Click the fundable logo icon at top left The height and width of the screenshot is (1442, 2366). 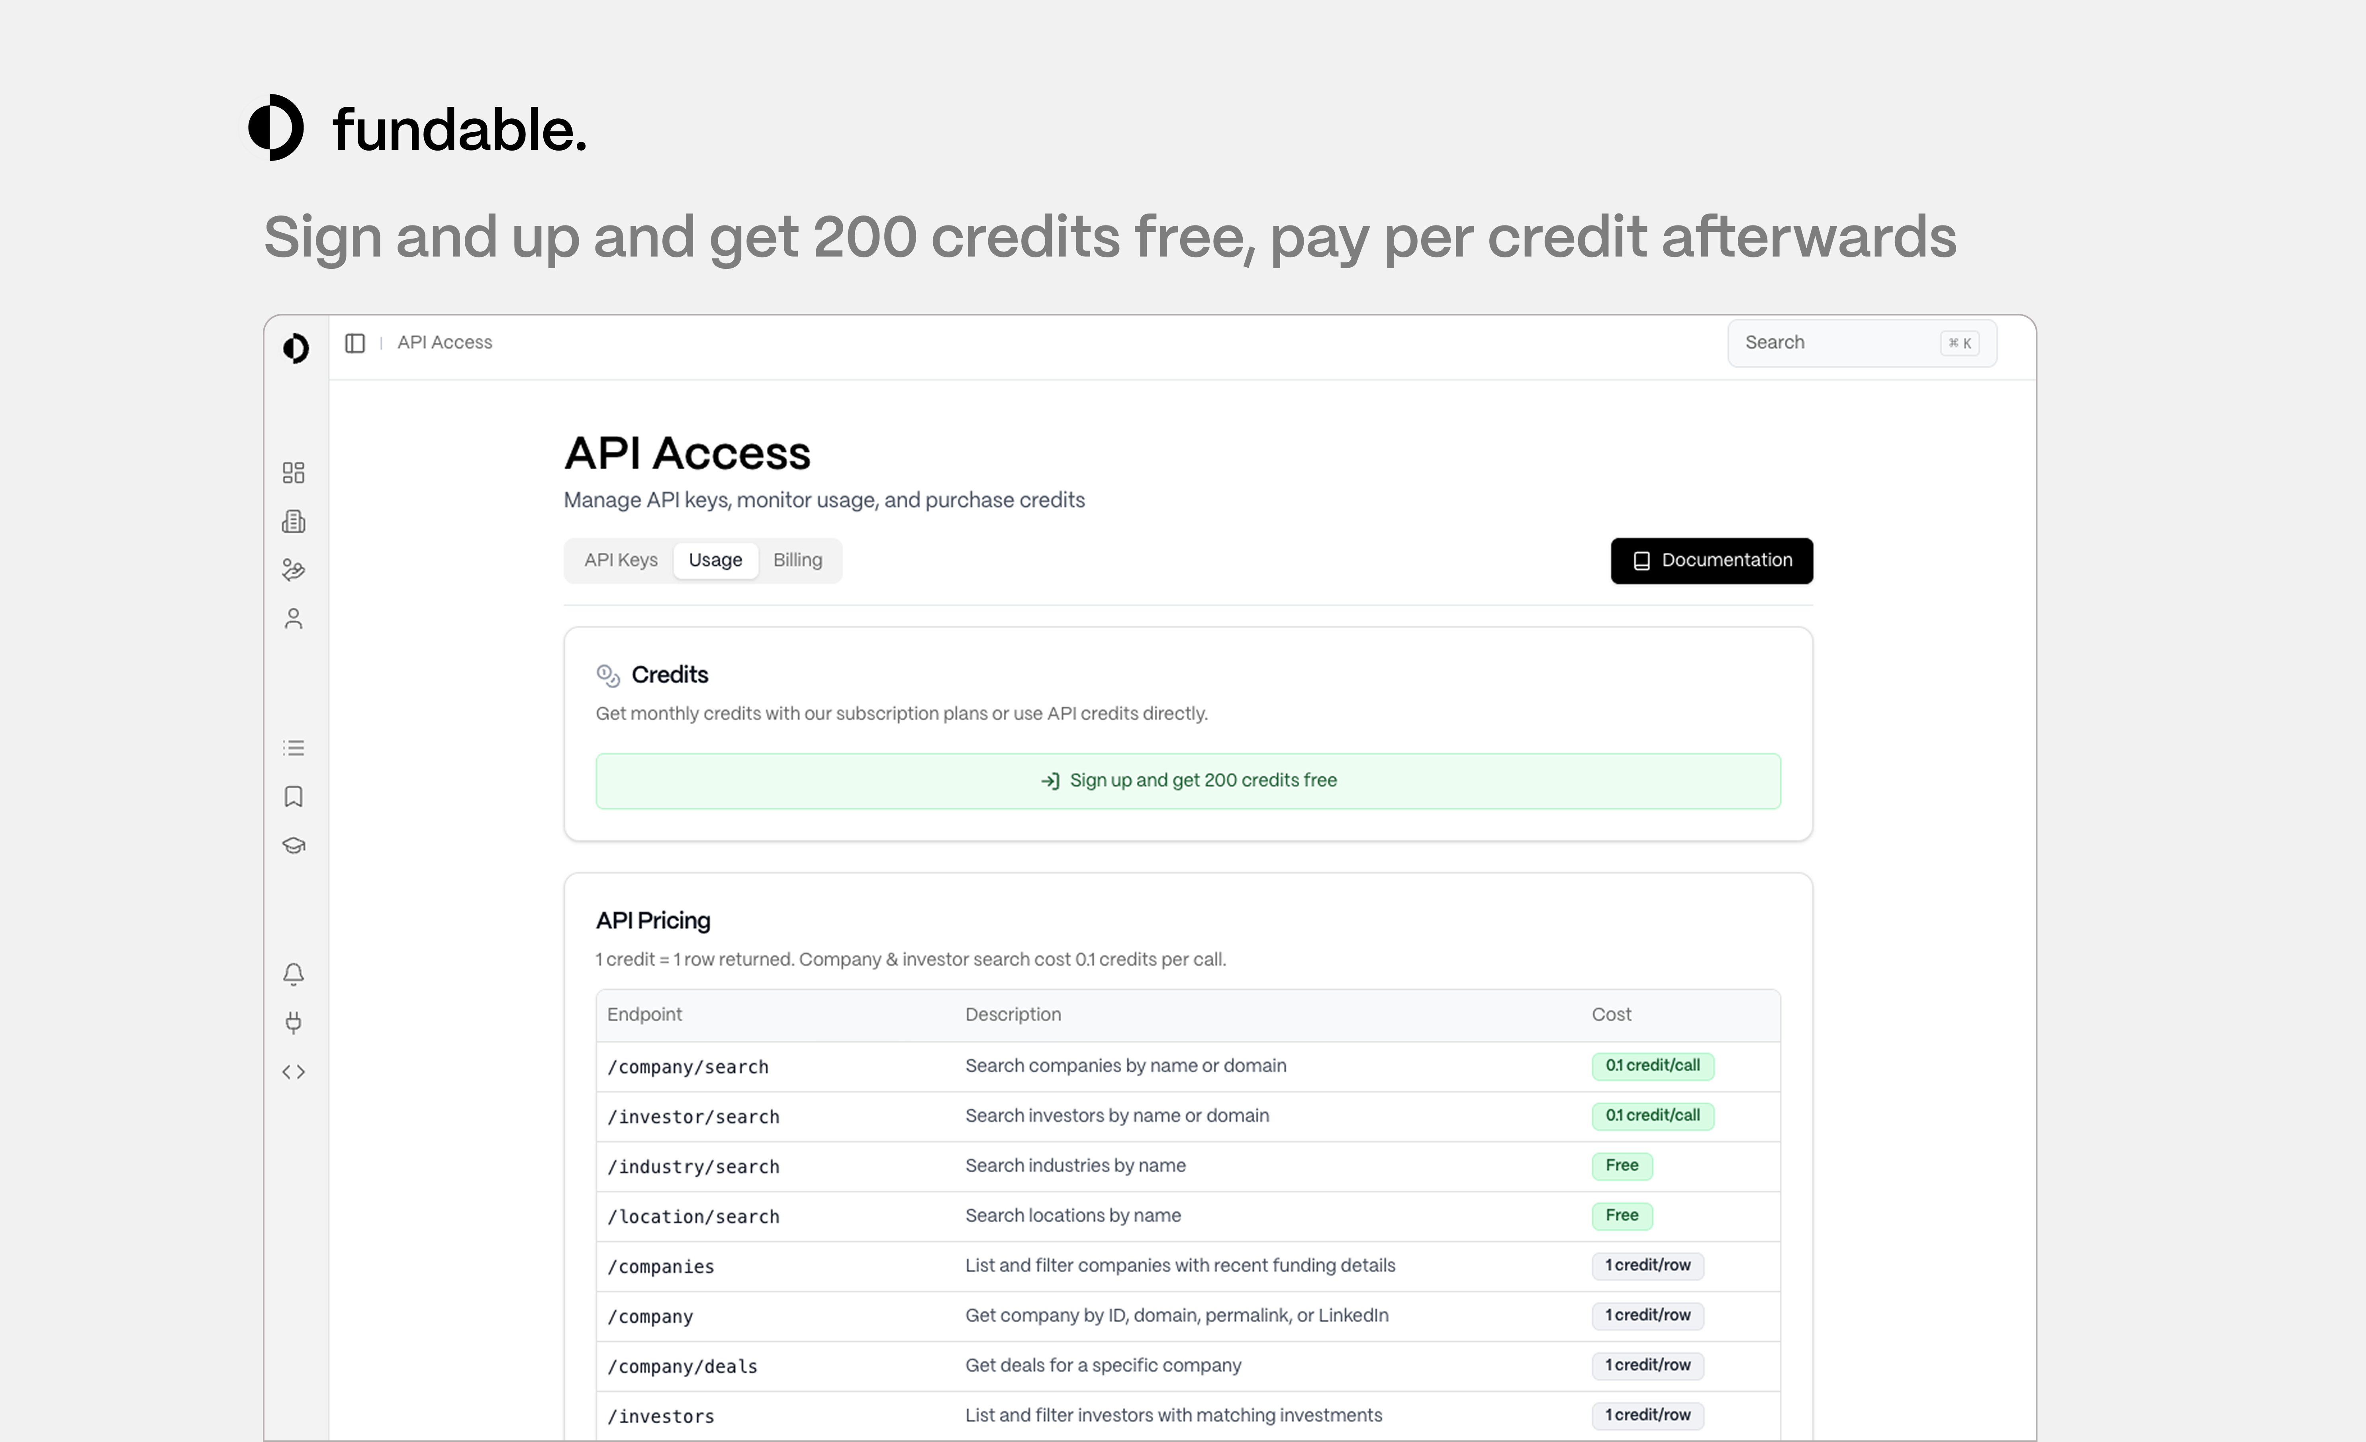(x=276, y=128)
